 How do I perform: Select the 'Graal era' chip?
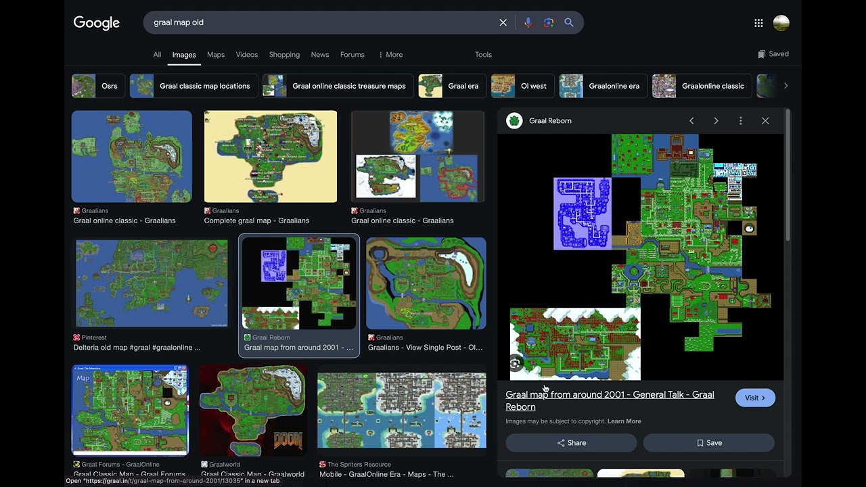pyautogui.click(x=452, y=86)
